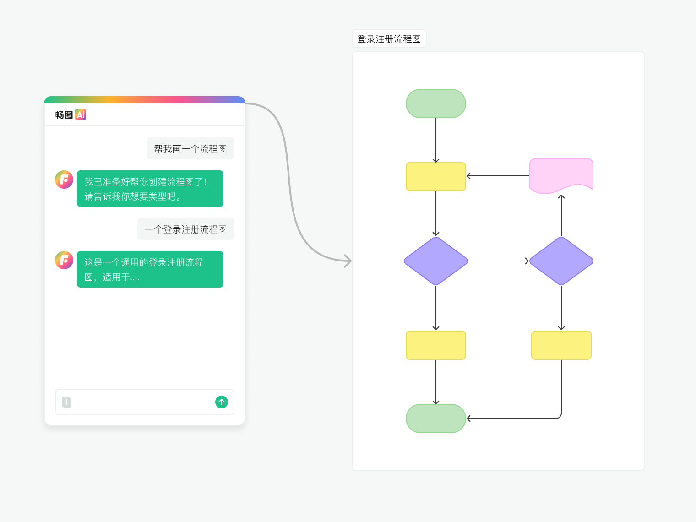
Task: Click the assistant avatar beside second reply
Action: click(64, 260)
